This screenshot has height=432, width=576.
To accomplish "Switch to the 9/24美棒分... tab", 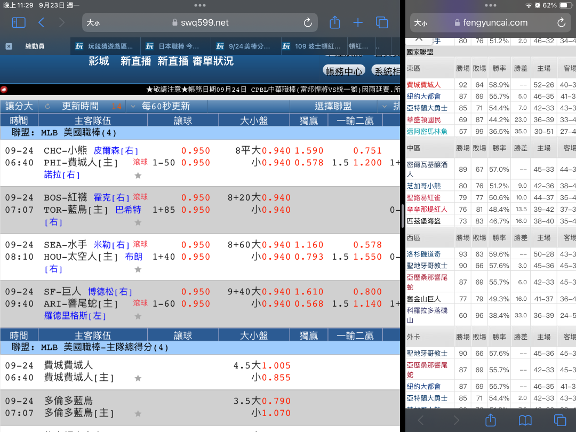I will (246, 46).
